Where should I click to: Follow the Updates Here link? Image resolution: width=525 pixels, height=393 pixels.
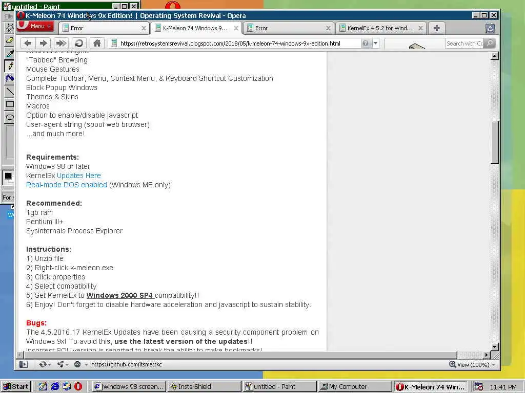[78, 176]
